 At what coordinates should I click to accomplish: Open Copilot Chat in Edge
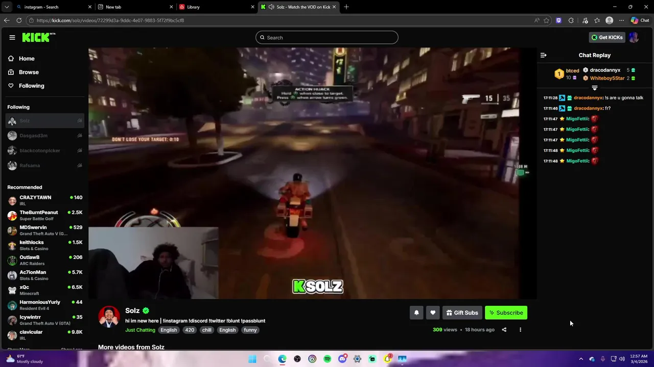pos(640,20)
